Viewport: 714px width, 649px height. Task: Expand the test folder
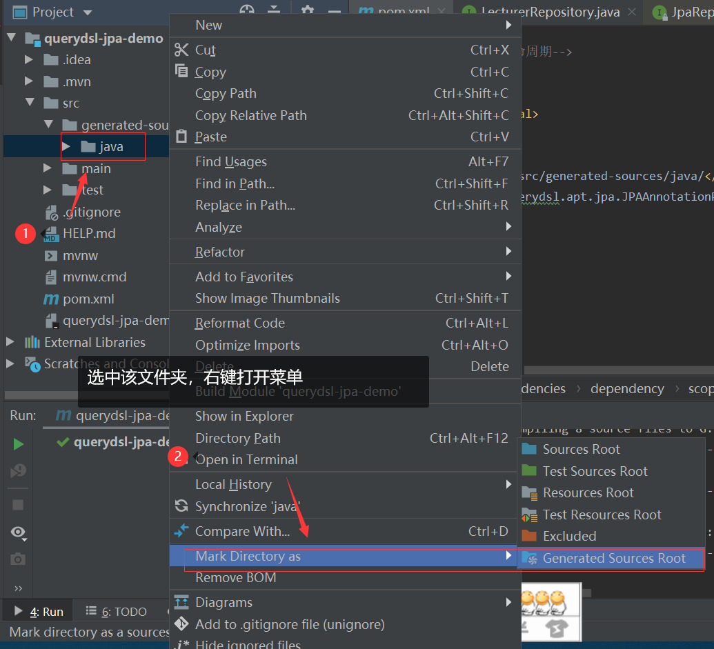pyautogui.click(x=47, y=190)
